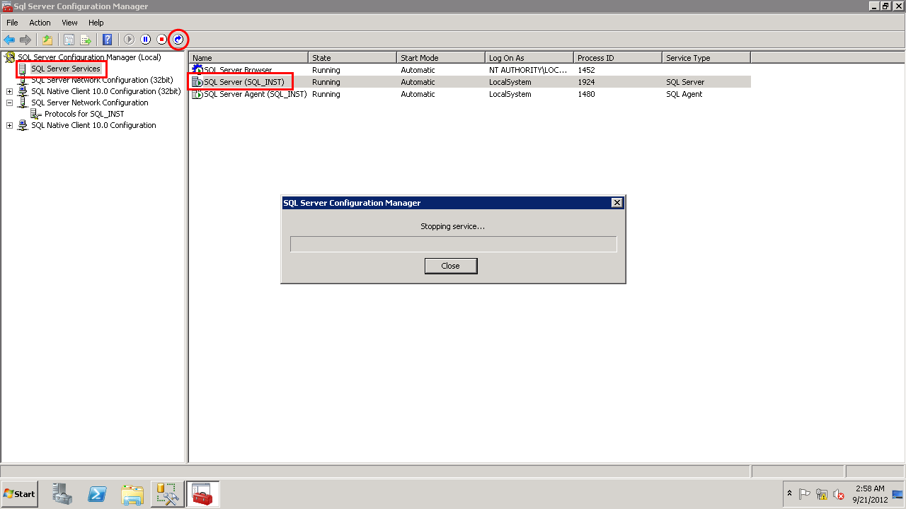Click the stopping service progress bar

click(x=453, y=244)
